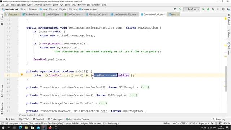Click the Stop square icon in toolbar
The height and width of the screenshot is (130, 231).
(x=217, y=9)
